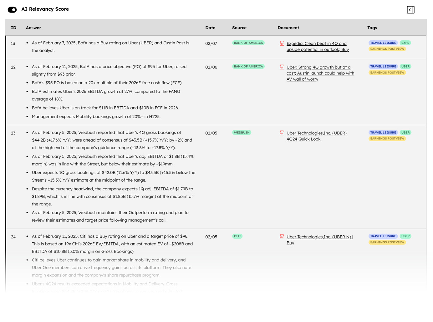Click the 02/06 date cell
The width and height of the screenshot is (433, 322).
(x=211, y=67)
